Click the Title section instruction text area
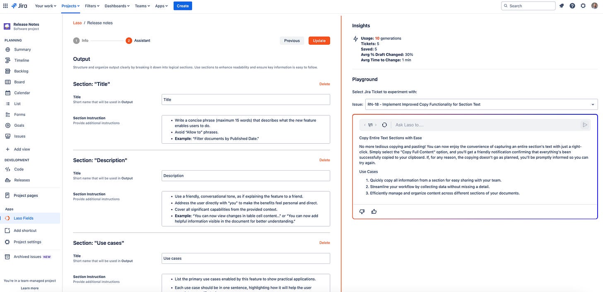 [246, 129]
